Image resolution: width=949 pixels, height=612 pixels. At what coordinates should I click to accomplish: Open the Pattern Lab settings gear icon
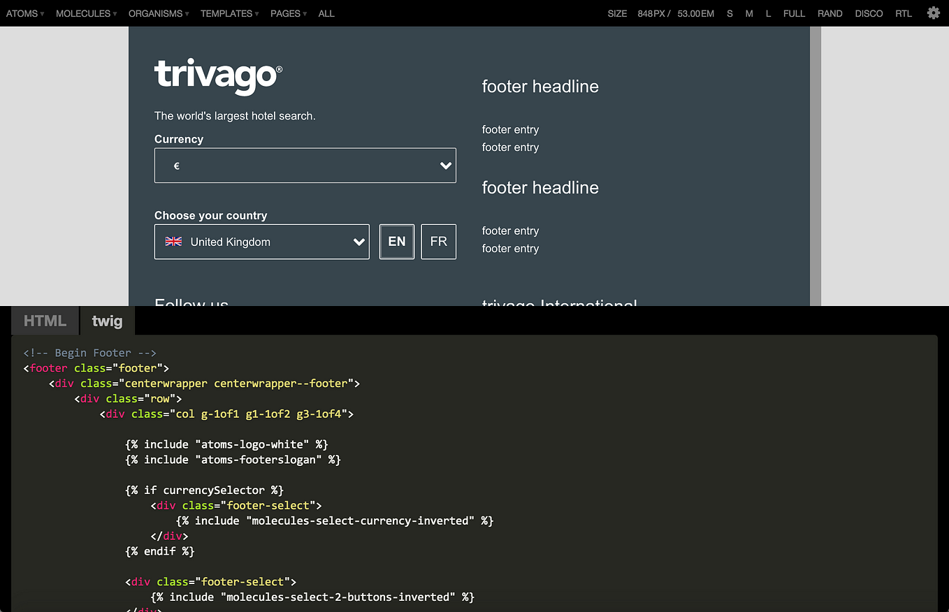934,13
